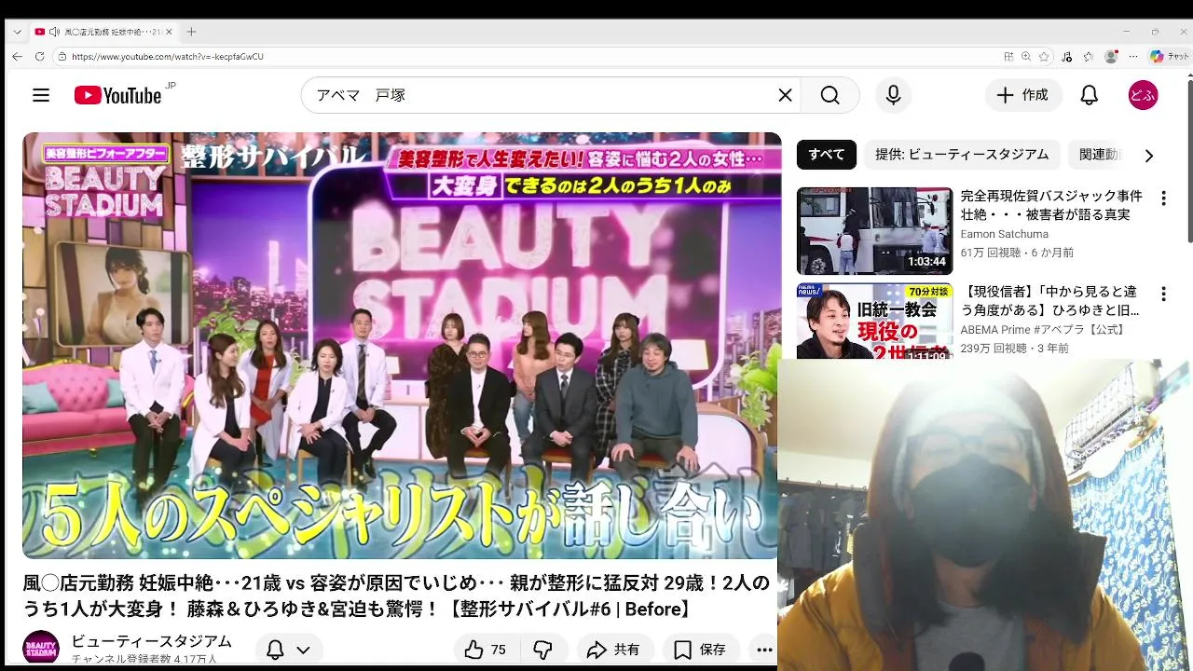
Task: Click the 作成 create button
Action: click(x=1023, y=95)
